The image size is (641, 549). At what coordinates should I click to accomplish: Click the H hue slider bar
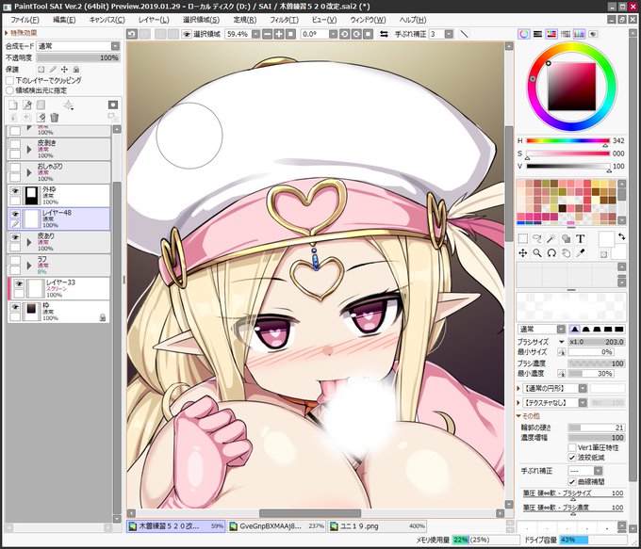[x=567, y=141]
